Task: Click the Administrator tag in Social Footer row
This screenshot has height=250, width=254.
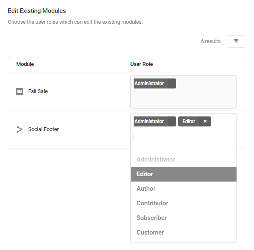Action: (x=155, y=121)
